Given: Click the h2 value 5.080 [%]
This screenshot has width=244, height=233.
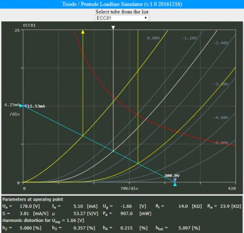Looking at the screenshot, I should tap(30, 227).
